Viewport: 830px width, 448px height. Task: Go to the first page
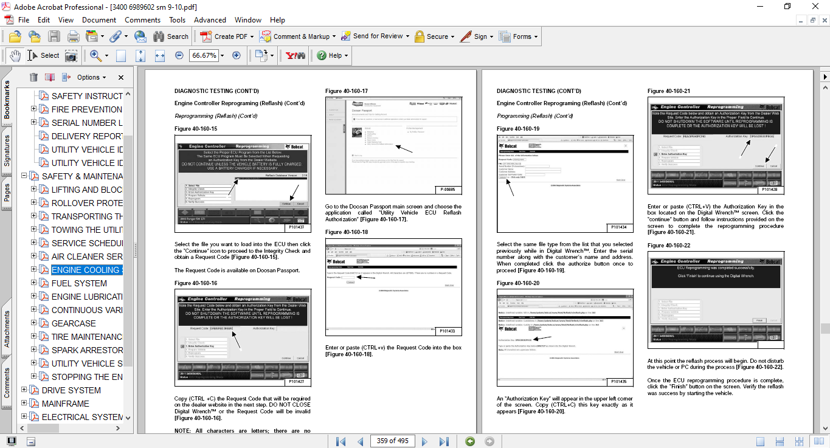(341, 441)
